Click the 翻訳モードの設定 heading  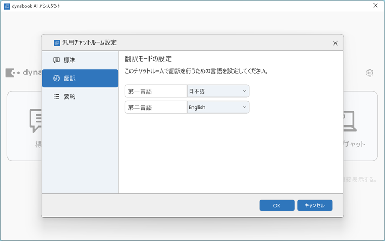pos(148,59)
